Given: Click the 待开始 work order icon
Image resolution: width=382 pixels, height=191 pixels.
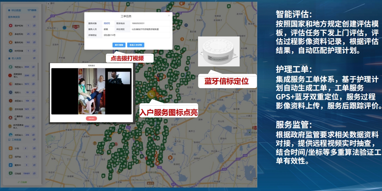Looking at the screenshot, I should [x=10, y=157].
